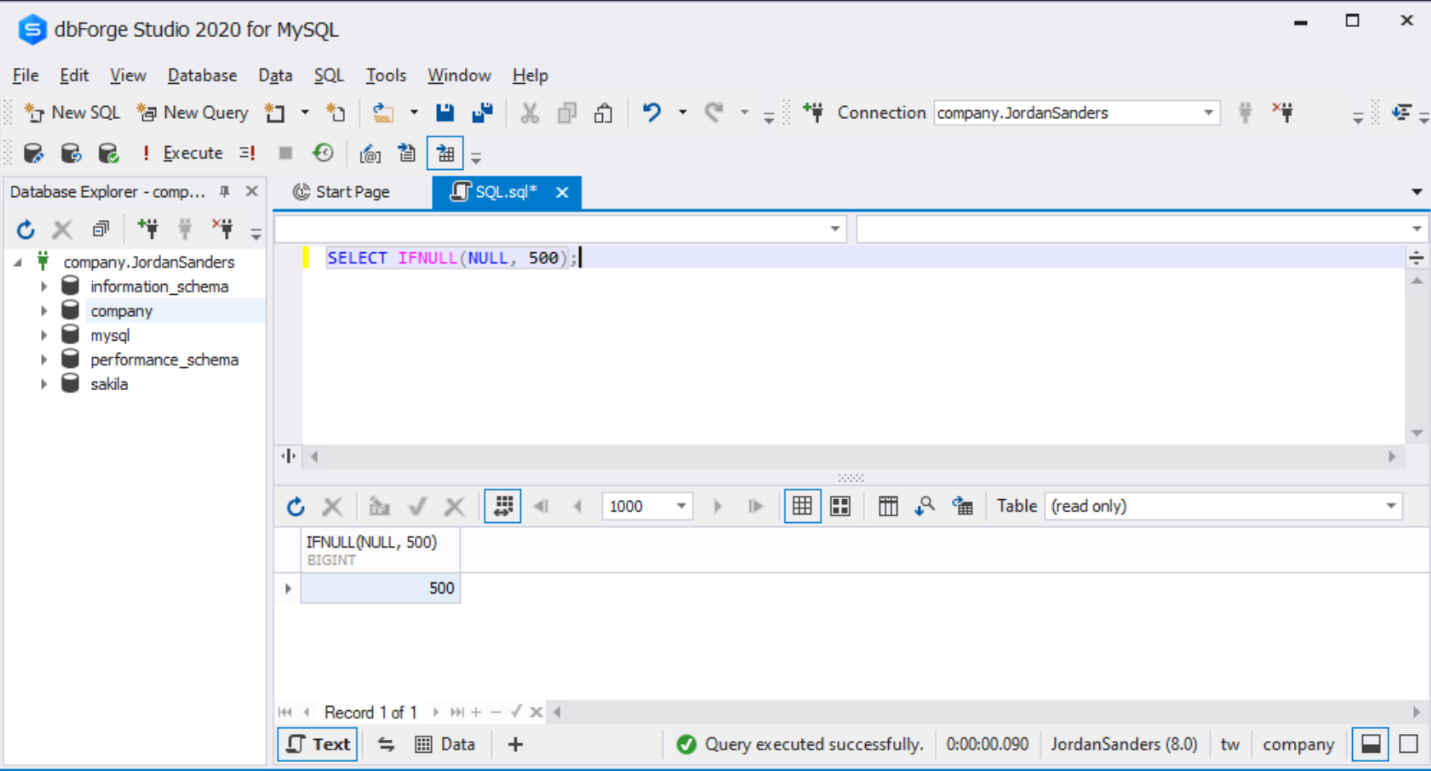Image resolution: width=1431 pixels, height=771 pixels.
Task: Switch results to card view
Action: pyautogui.click(x=840, y=507)
